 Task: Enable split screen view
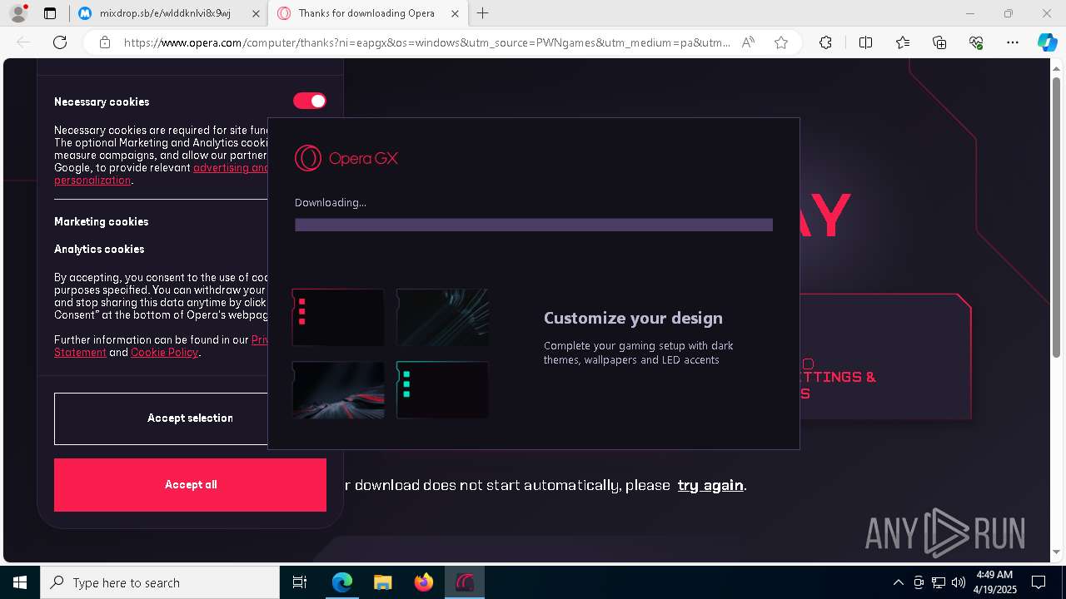pyautogui.click(x=865, y=42)
